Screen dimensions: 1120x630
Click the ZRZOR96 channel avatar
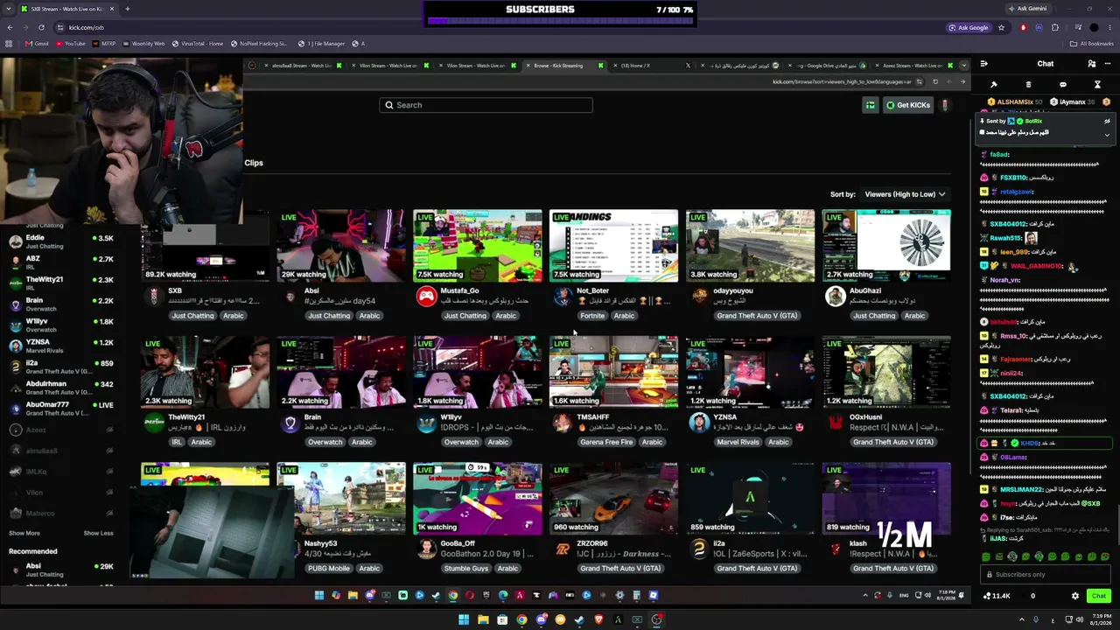click(x=563, y=549)
